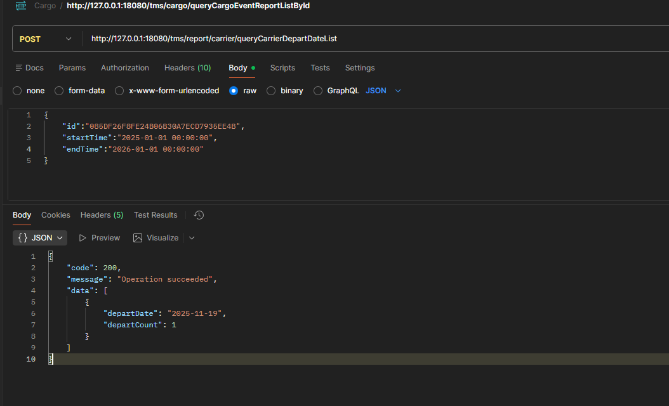This screenshot has height=406, width=669.
Task: Open the Test Results response tab
Action: [156, 215]
